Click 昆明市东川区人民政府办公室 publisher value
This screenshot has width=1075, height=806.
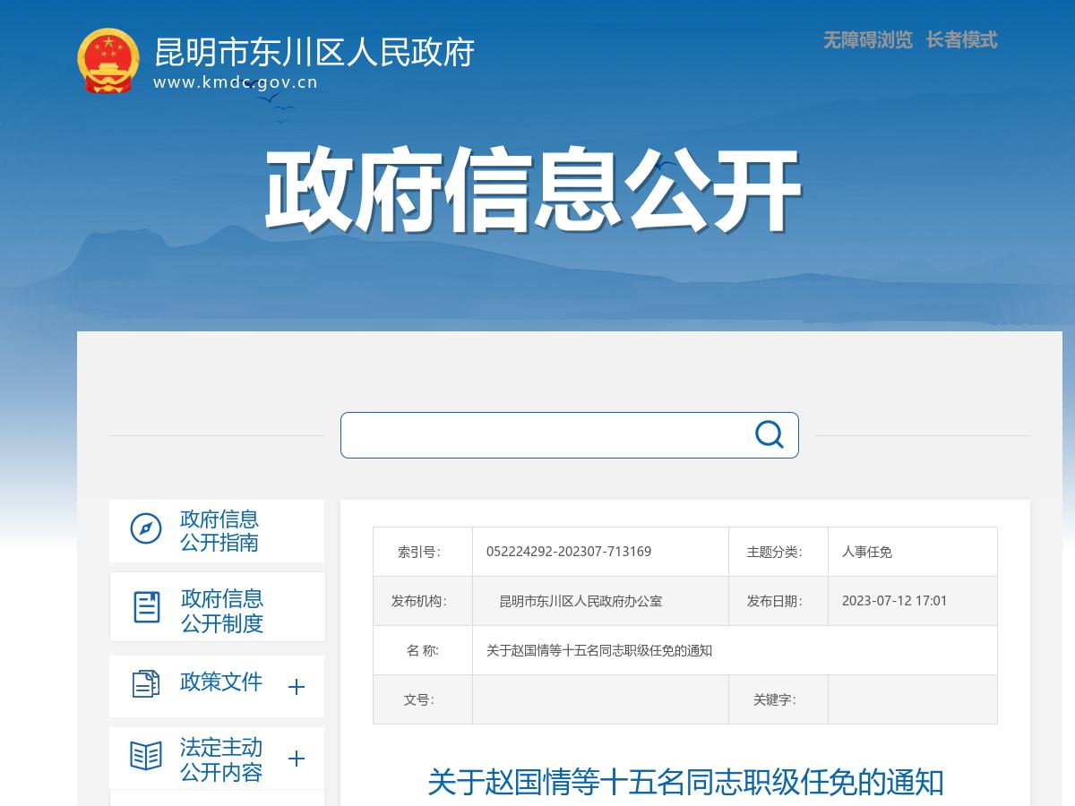pyautogui.click(x=580, y=601)
